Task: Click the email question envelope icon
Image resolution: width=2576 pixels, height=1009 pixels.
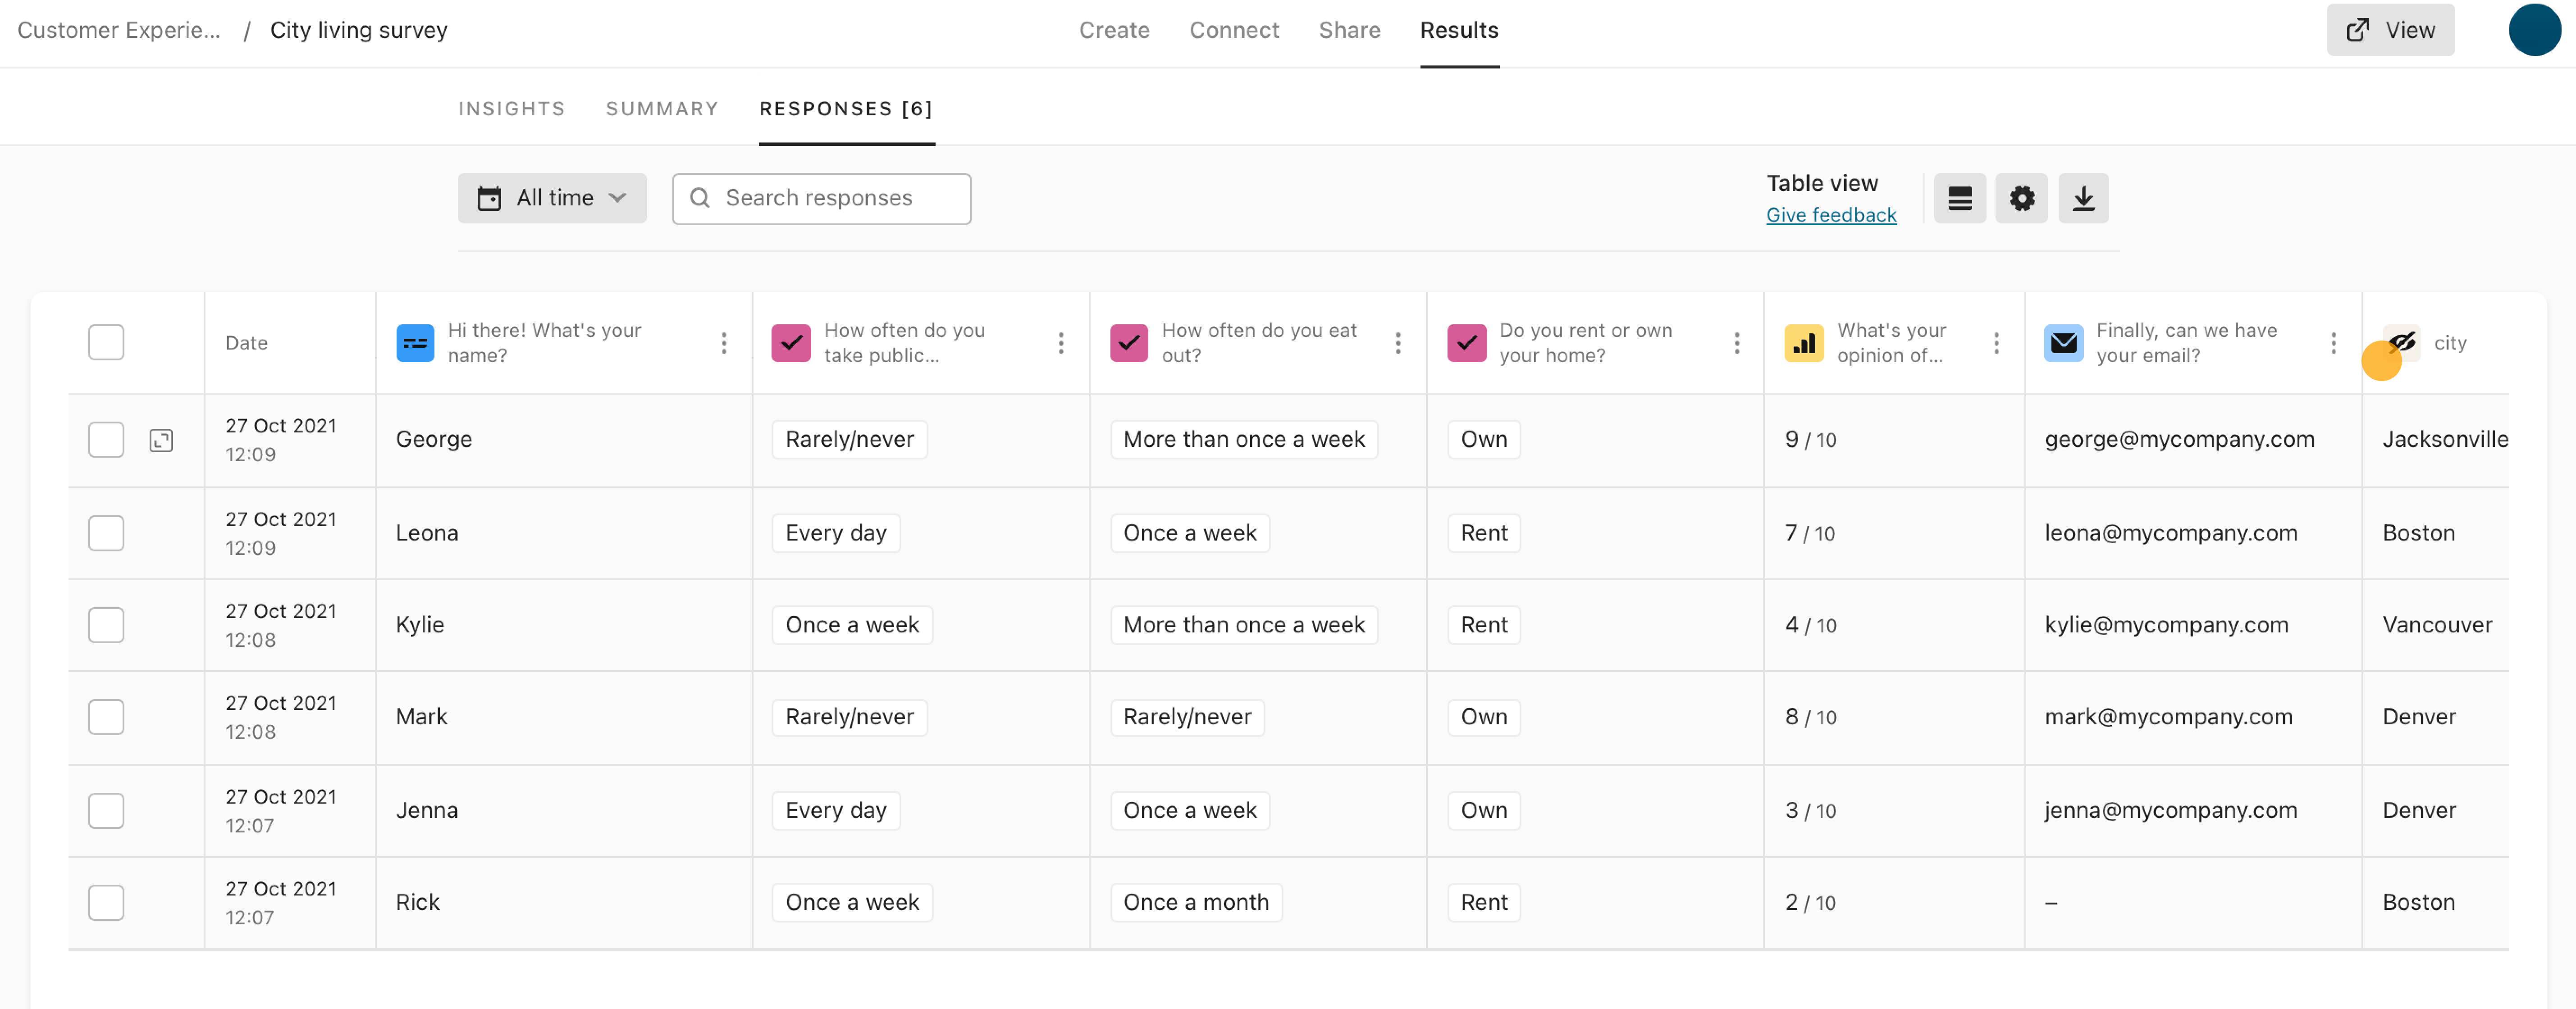Action: (x=2063, y=343)
